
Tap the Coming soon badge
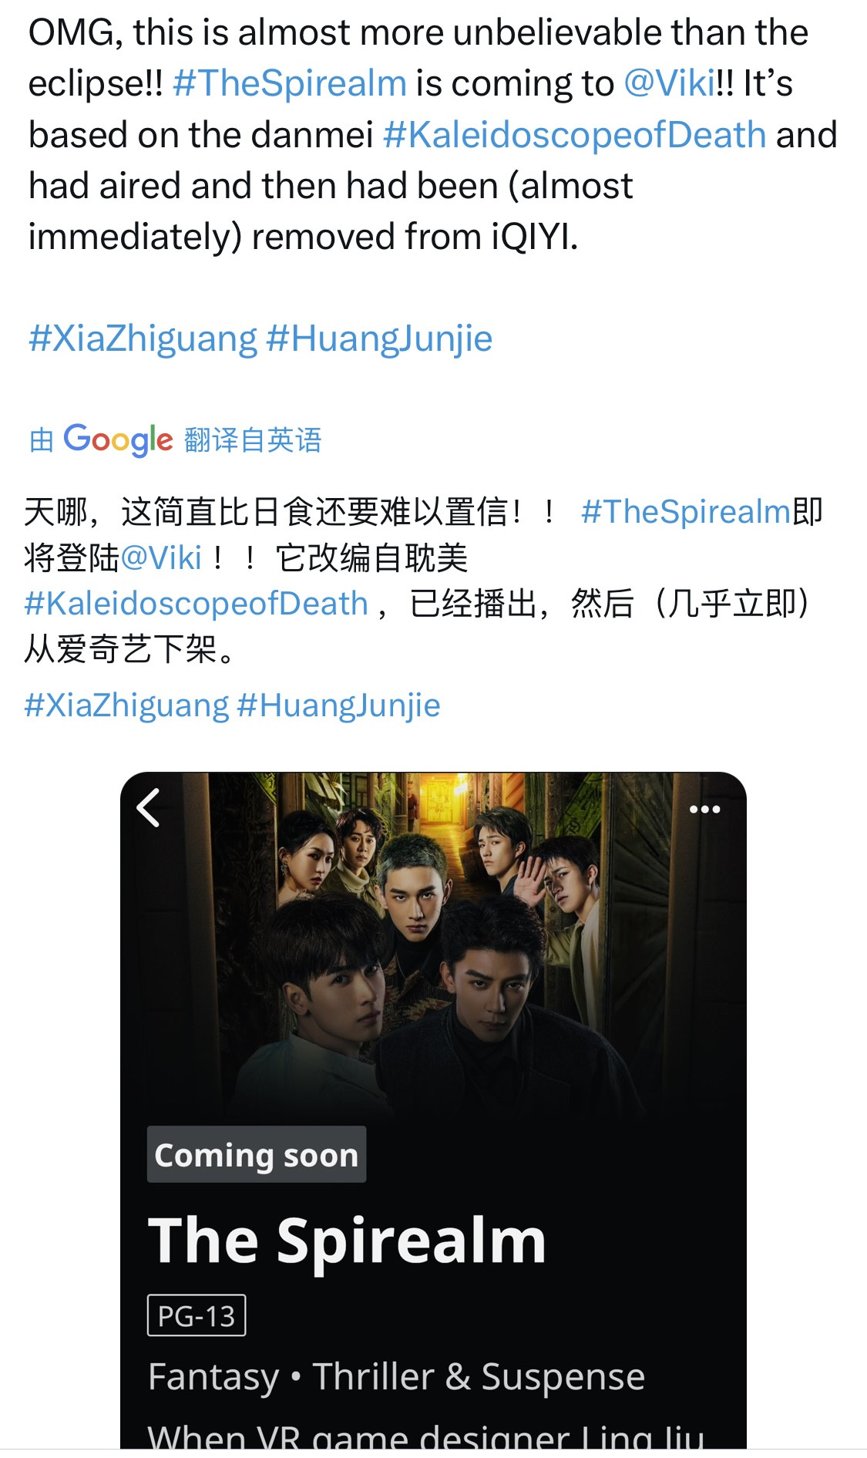tap(257, 1155)
